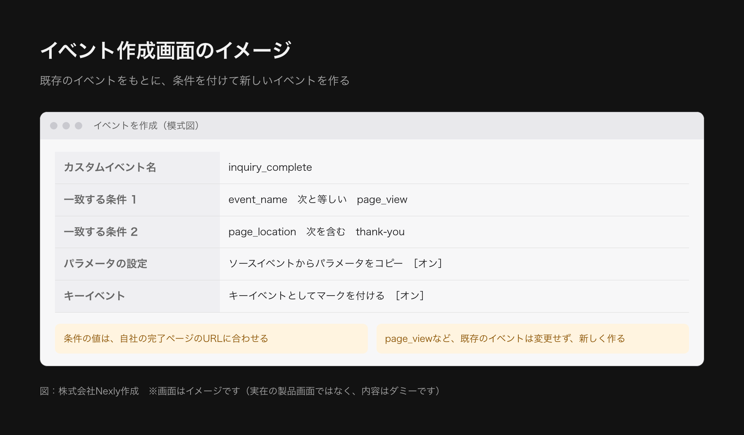Select the page_location 次を含む thank-you condition

click(x=317, y=232)
